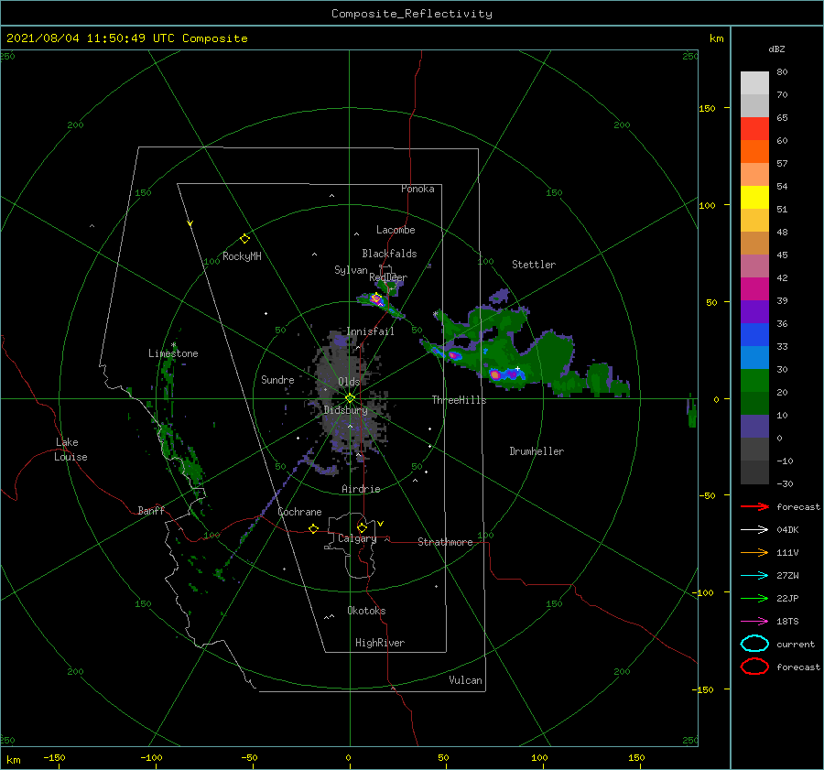Click the yellow radar site marker at Olds
Viewport: 824px width, 770px height.
click(x=350, y=398)
